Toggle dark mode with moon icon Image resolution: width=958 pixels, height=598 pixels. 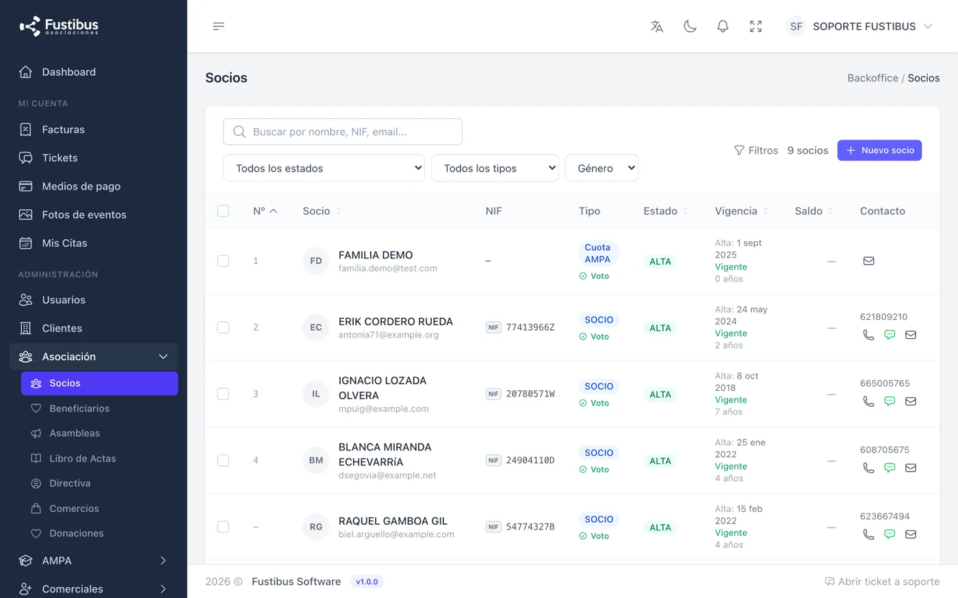click(690, 26)
